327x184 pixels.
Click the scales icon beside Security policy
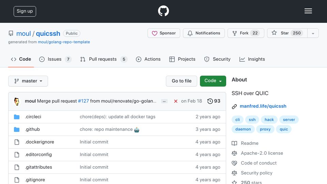click(x=234, y=173)
